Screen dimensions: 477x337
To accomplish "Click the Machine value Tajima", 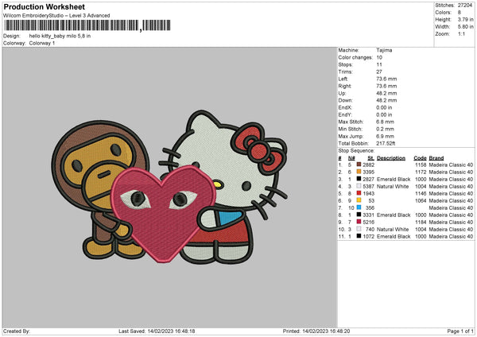I will point(384,50).
